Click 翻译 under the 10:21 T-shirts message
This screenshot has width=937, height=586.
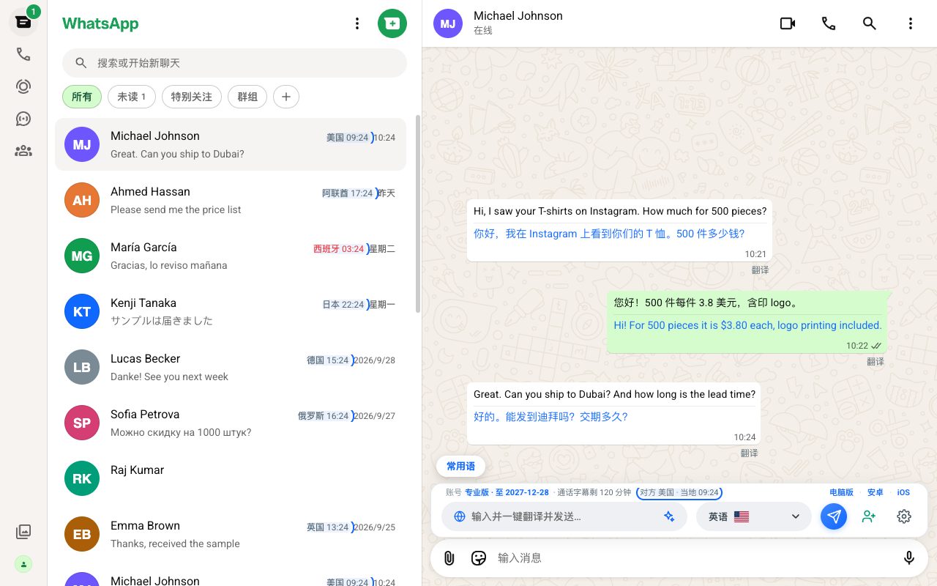pyautogui.click(x=760, y=270)
